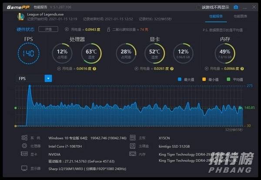Click the motherboard icon next to X15CN
This screenshot has width=261, height=180.
[x=133, y=137]
